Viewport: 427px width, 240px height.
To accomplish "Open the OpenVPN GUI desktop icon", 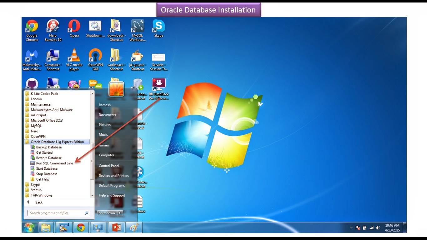I will [95, 60].
